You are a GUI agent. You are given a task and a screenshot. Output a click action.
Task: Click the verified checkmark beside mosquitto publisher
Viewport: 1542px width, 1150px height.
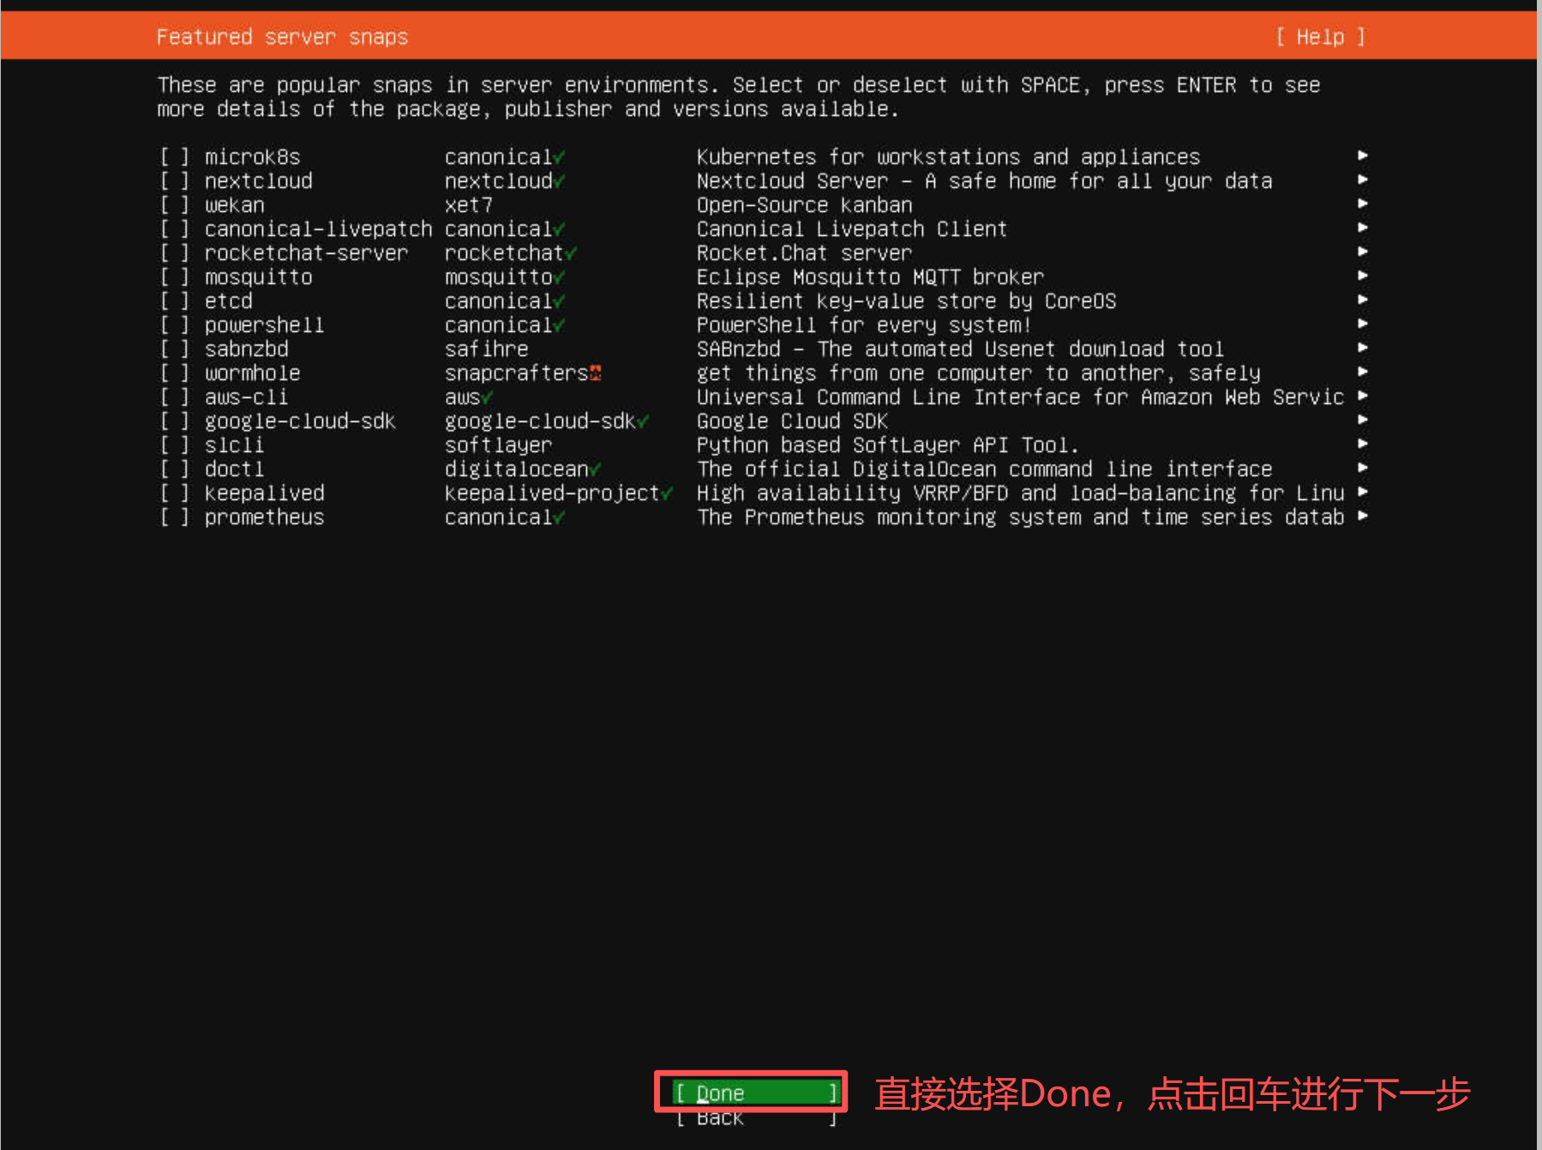(560, 277)
